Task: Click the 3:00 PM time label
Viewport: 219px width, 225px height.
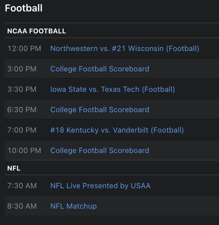Action: click(x=22, y=69)
